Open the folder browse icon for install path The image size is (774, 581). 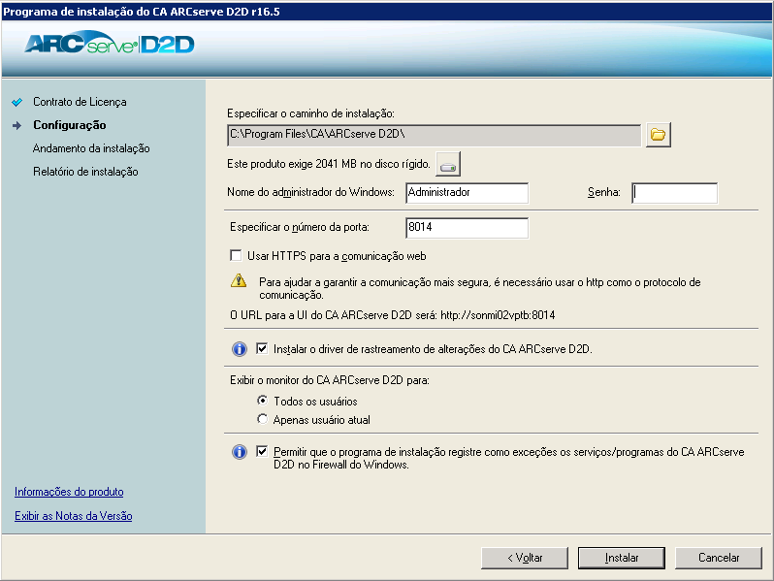pyautogui.click(x=658, y=135)
